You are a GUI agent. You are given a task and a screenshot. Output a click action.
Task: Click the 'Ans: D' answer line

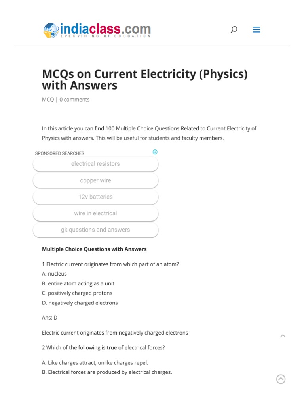50,318
